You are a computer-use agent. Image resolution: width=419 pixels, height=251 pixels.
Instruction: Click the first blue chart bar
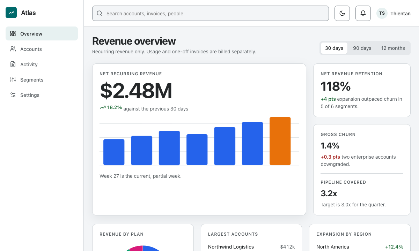coord(114,152)
